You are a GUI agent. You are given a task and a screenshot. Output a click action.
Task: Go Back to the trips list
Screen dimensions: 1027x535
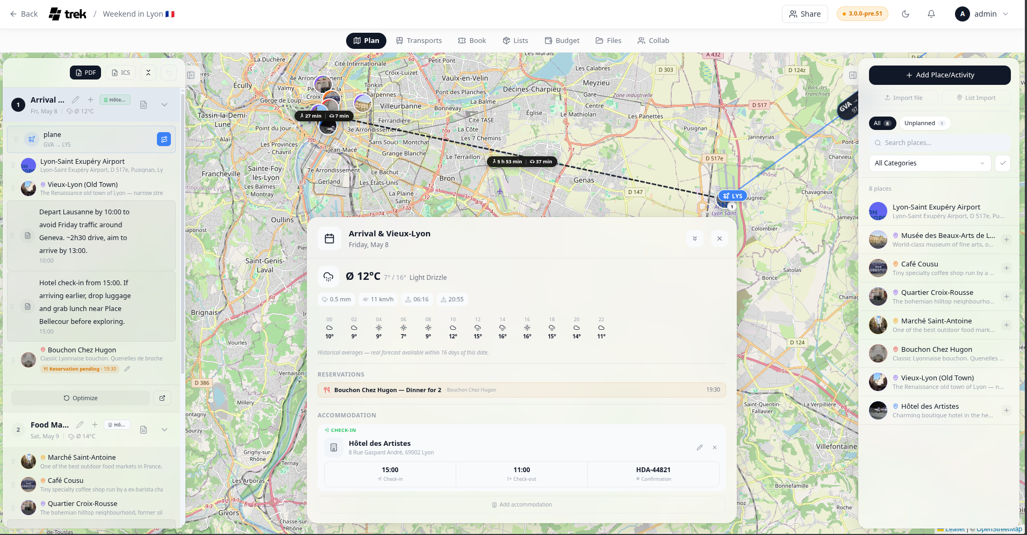(24, 14)
